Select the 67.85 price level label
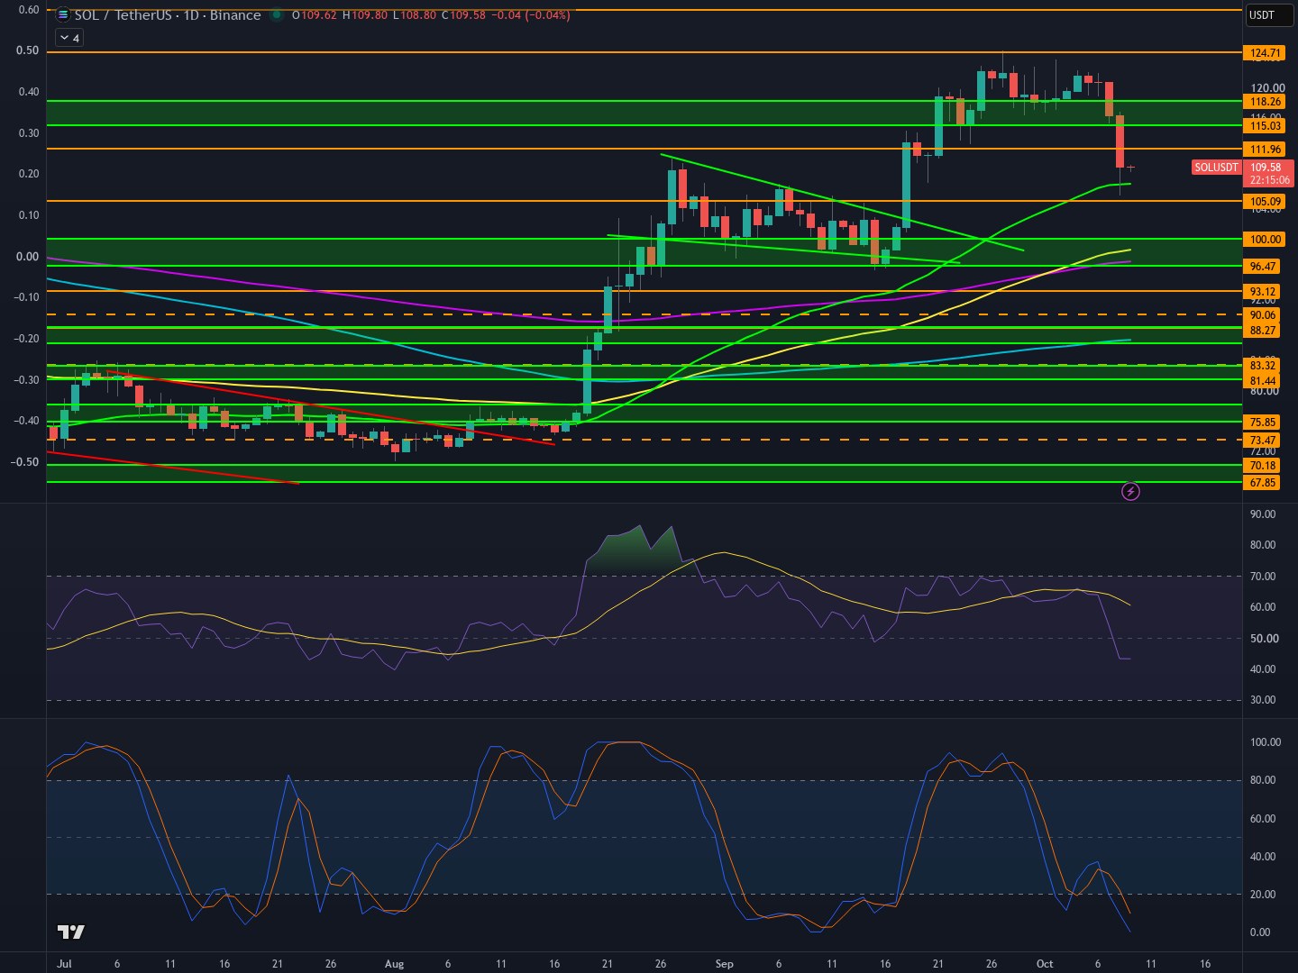This screenshot has height=973, width=1298. [1262, 483]
